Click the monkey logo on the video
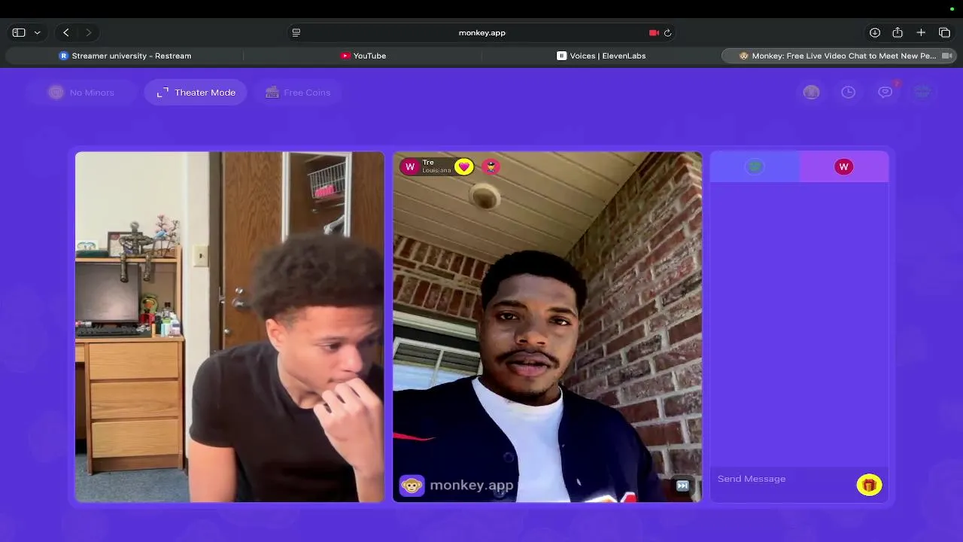The height and width of the screenshot is (542, 963). coord(412,486)
